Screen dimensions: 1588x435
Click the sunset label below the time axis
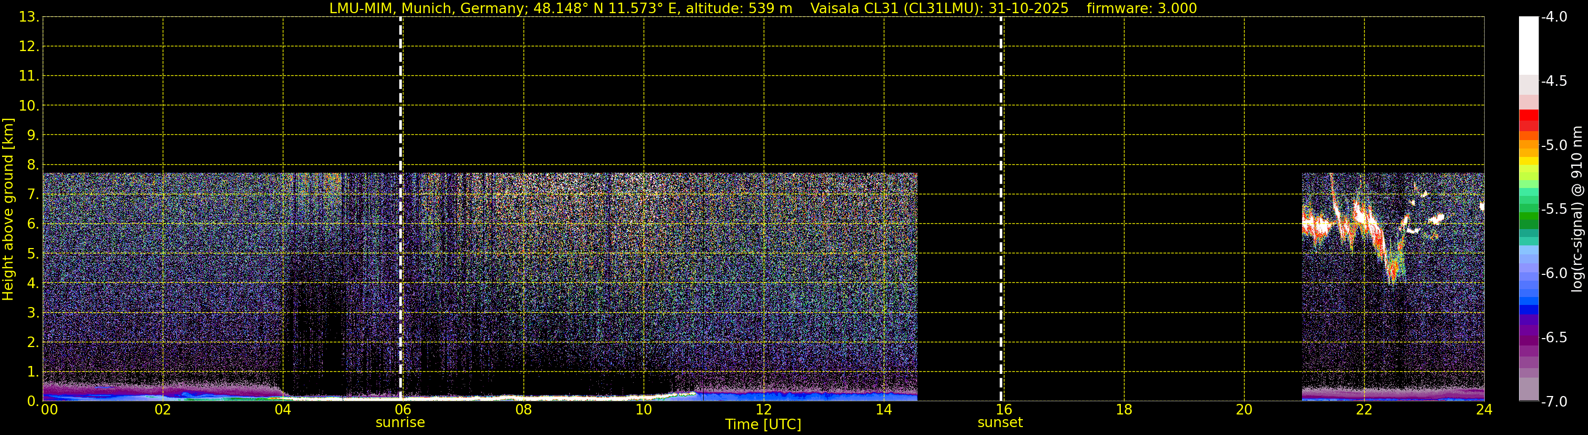1000,423
